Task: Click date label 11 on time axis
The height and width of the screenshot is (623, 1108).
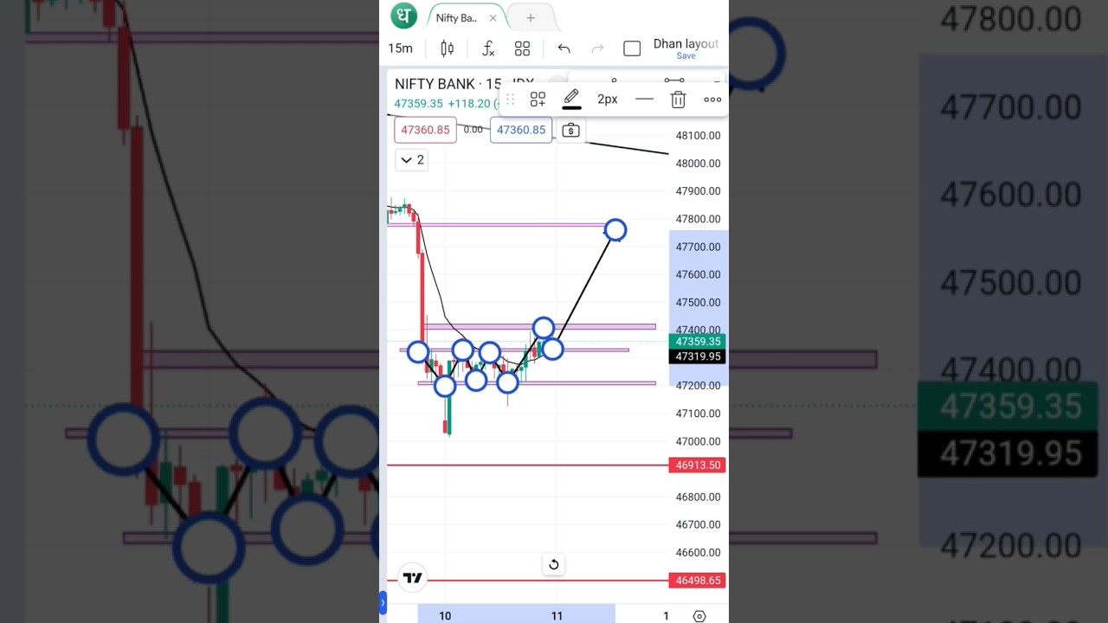Action: 557,616
